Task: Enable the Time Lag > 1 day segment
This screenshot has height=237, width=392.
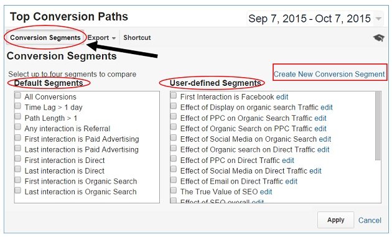Action: [18, 106]
